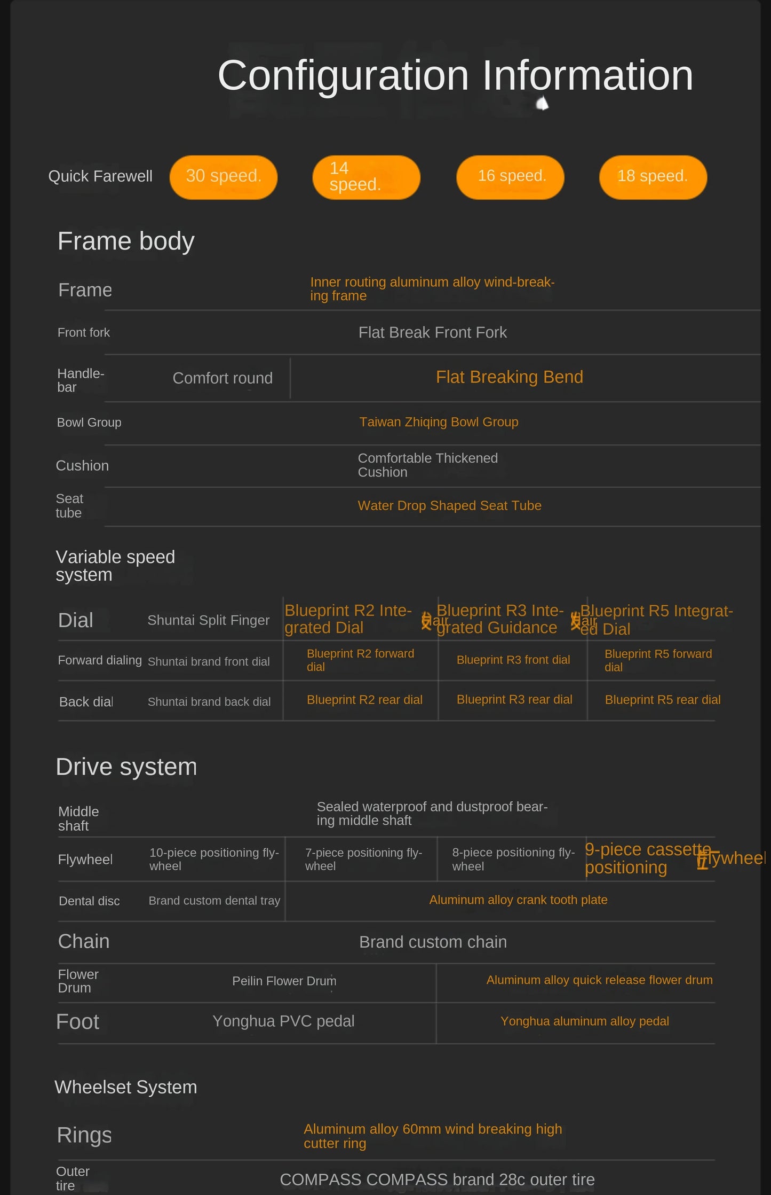
Task: Click the "Variable speed system" heading
Action: pos(115,566)
